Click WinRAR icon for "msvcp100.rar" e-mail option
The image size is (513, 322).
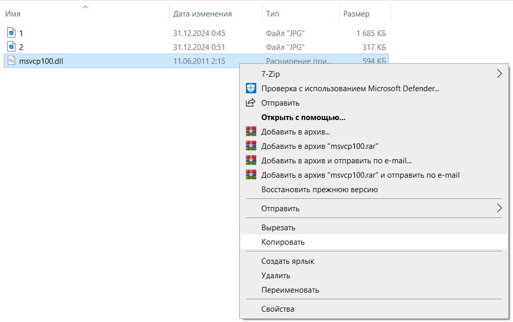coord(251,175)
